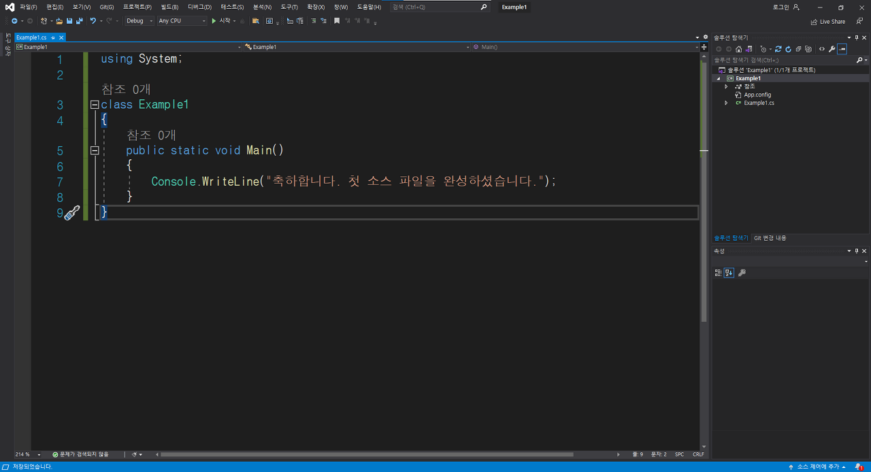Click the Pending Changes Filter clock icon
871x472 pixels.
click(x=763, y=49)
